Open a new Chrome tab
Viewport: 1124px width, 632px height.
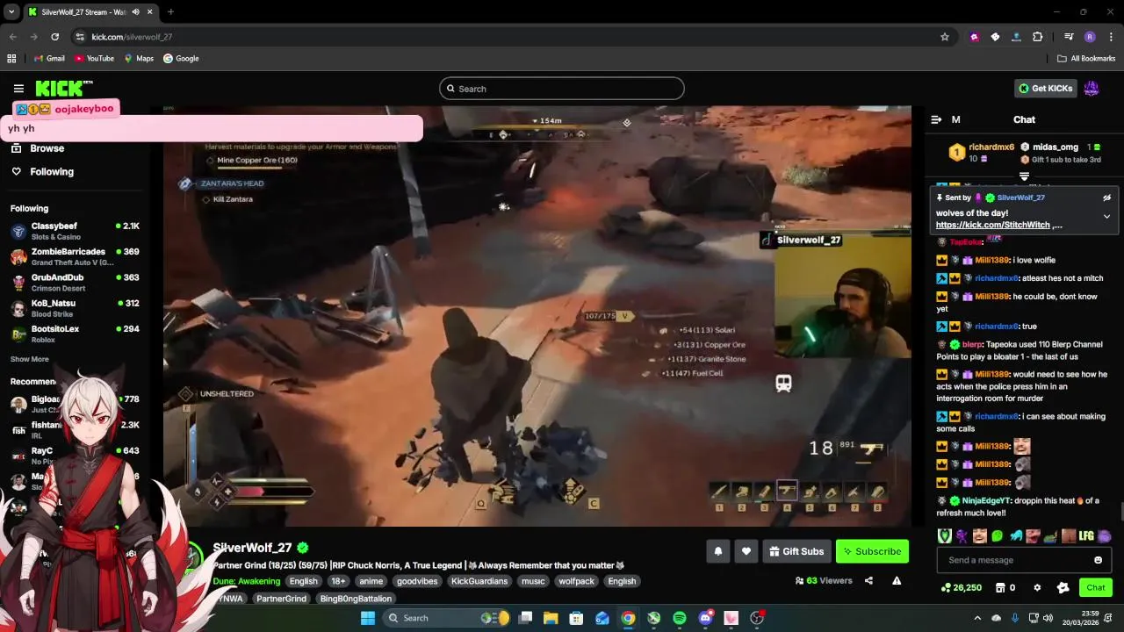[x=170, y=12]
